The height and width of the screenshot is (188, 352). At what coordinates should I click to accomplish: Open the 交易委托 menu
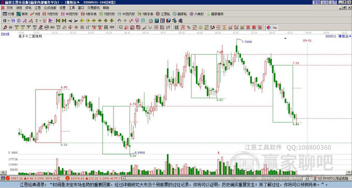[93, 8]
